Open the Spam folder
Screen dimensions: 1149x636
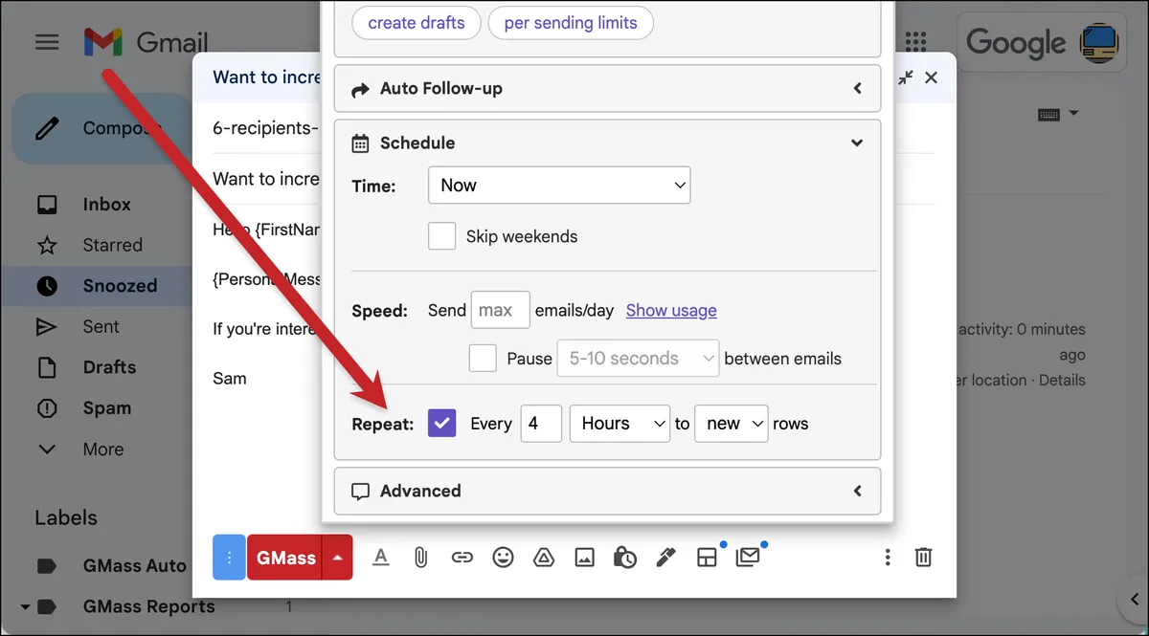106,408
